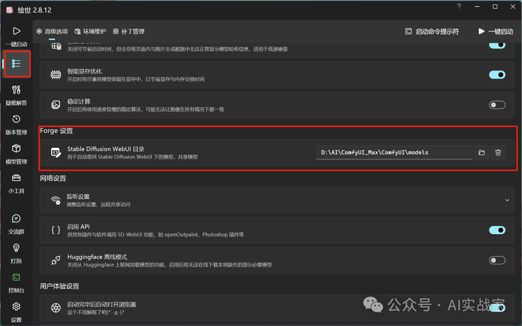
Task: Click the 稳定计算 image icon
Action: pos(56,105)
